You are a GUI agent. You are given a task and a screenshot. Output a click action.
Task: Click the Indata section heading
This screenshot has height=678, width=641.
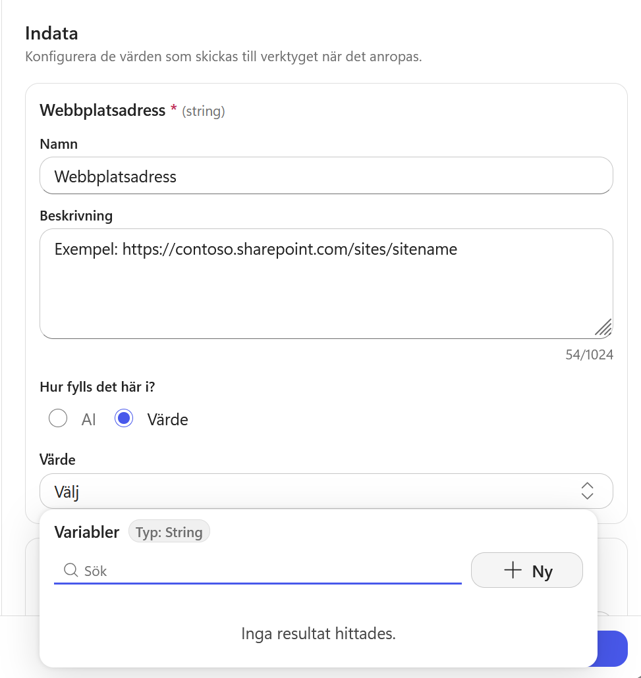[51, 34]
